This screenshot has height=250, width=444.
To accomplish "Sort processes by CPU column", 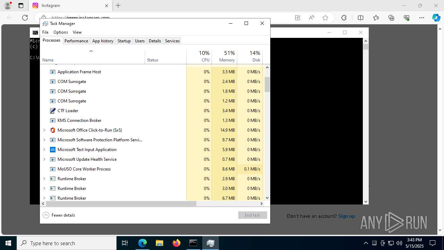I will [x=199, y=57].
